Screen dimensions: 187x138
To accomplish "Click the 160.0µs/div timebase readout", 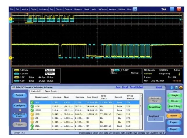I will (149, 70).
